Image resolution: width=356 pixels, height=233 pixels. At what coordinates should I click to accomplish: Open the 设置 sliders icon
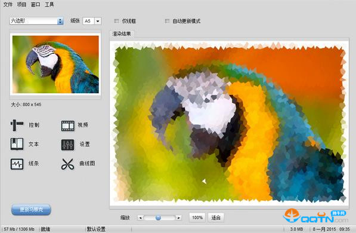point(67,145)
